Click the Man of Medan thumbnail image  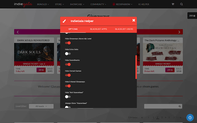[x=163, y=52]
